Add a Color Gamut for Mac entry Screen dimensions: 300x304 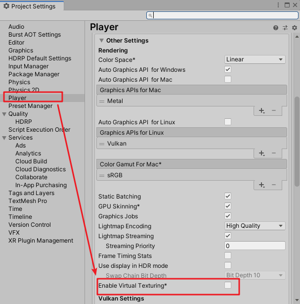[261, 185]
